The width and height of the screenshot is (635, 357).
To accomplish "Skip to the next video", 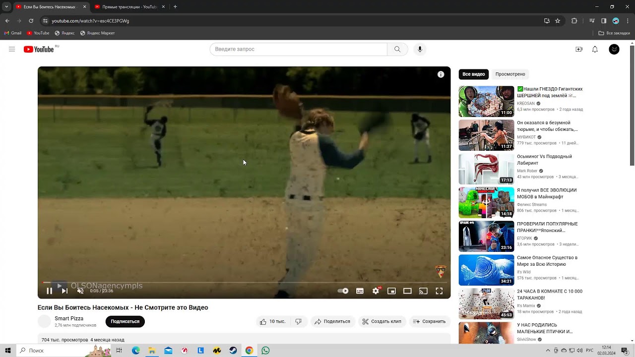I will coord(64,291).
